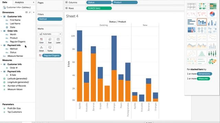This screenshot has height=123, width=220.
Task: Open the Dimensions header dropdown arrow
Action: point(34,12)
